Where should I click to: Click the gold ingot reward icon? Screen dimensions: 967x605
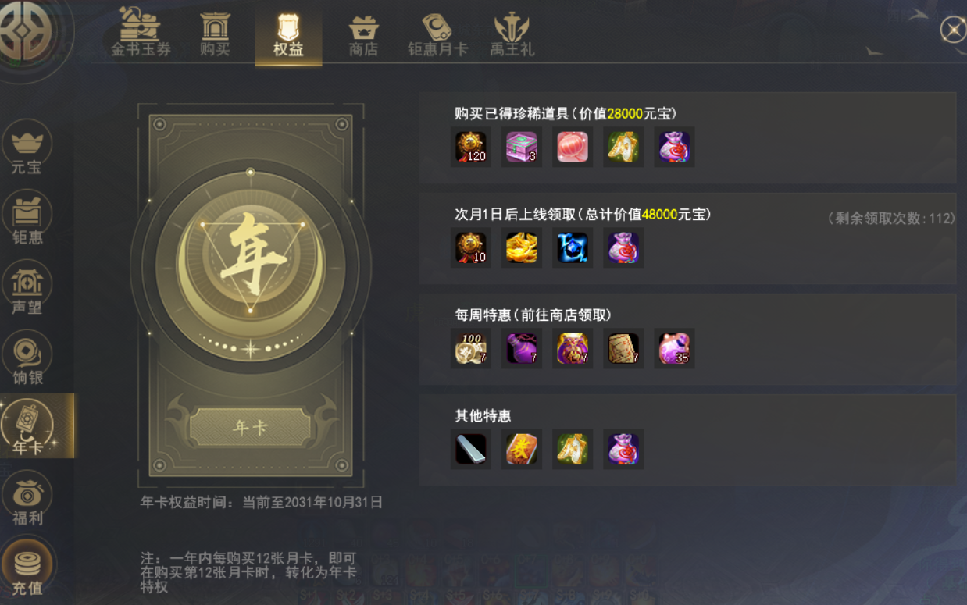522,247
